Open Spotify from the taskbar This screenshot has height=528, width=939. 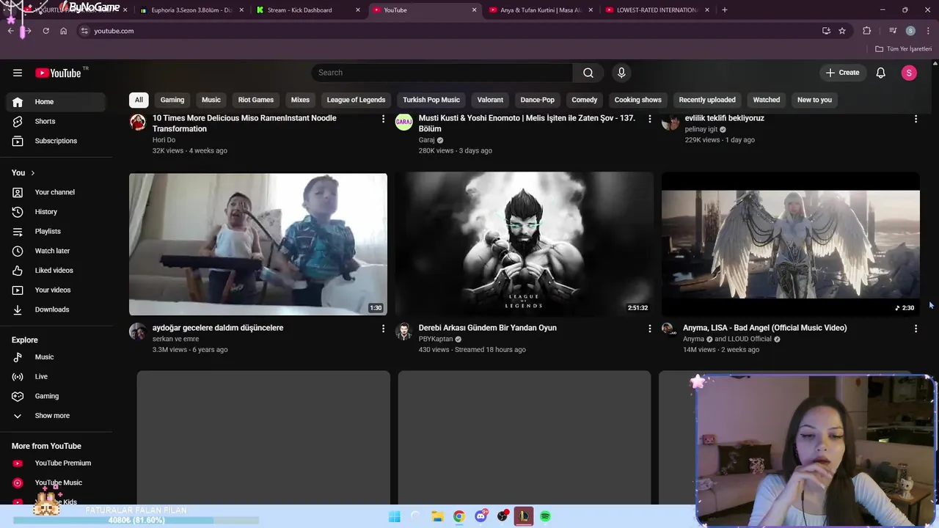coord(545,516)
